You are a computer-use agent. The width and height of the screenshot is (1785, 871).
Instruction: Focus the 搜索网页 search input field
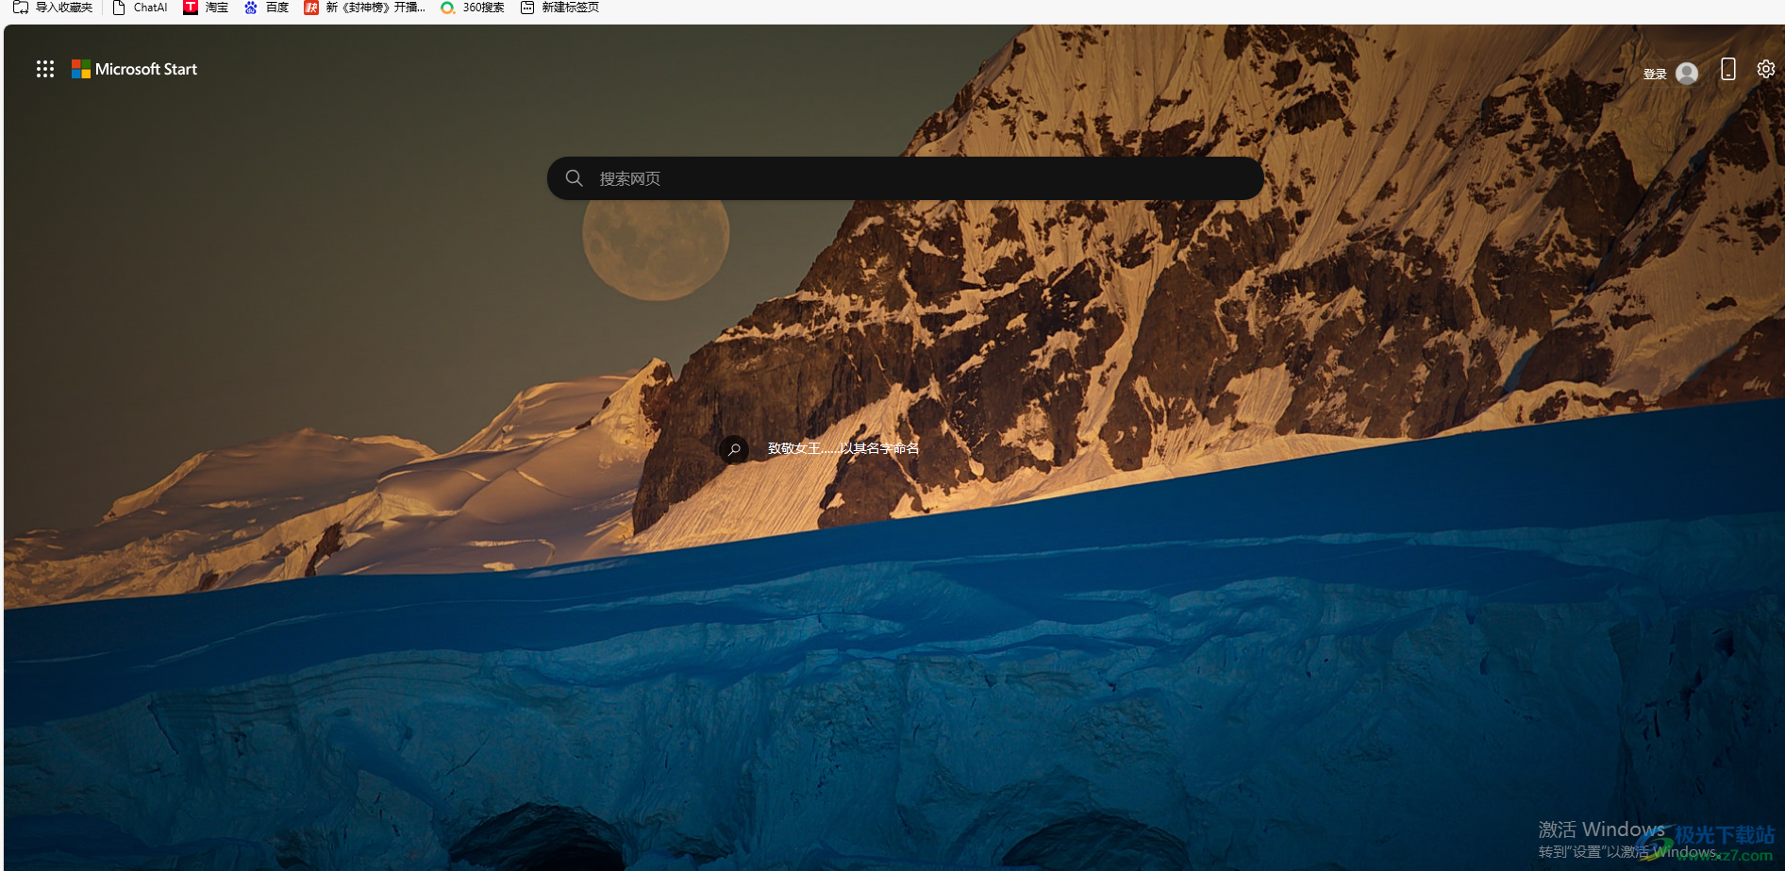(x=905, y=178)
